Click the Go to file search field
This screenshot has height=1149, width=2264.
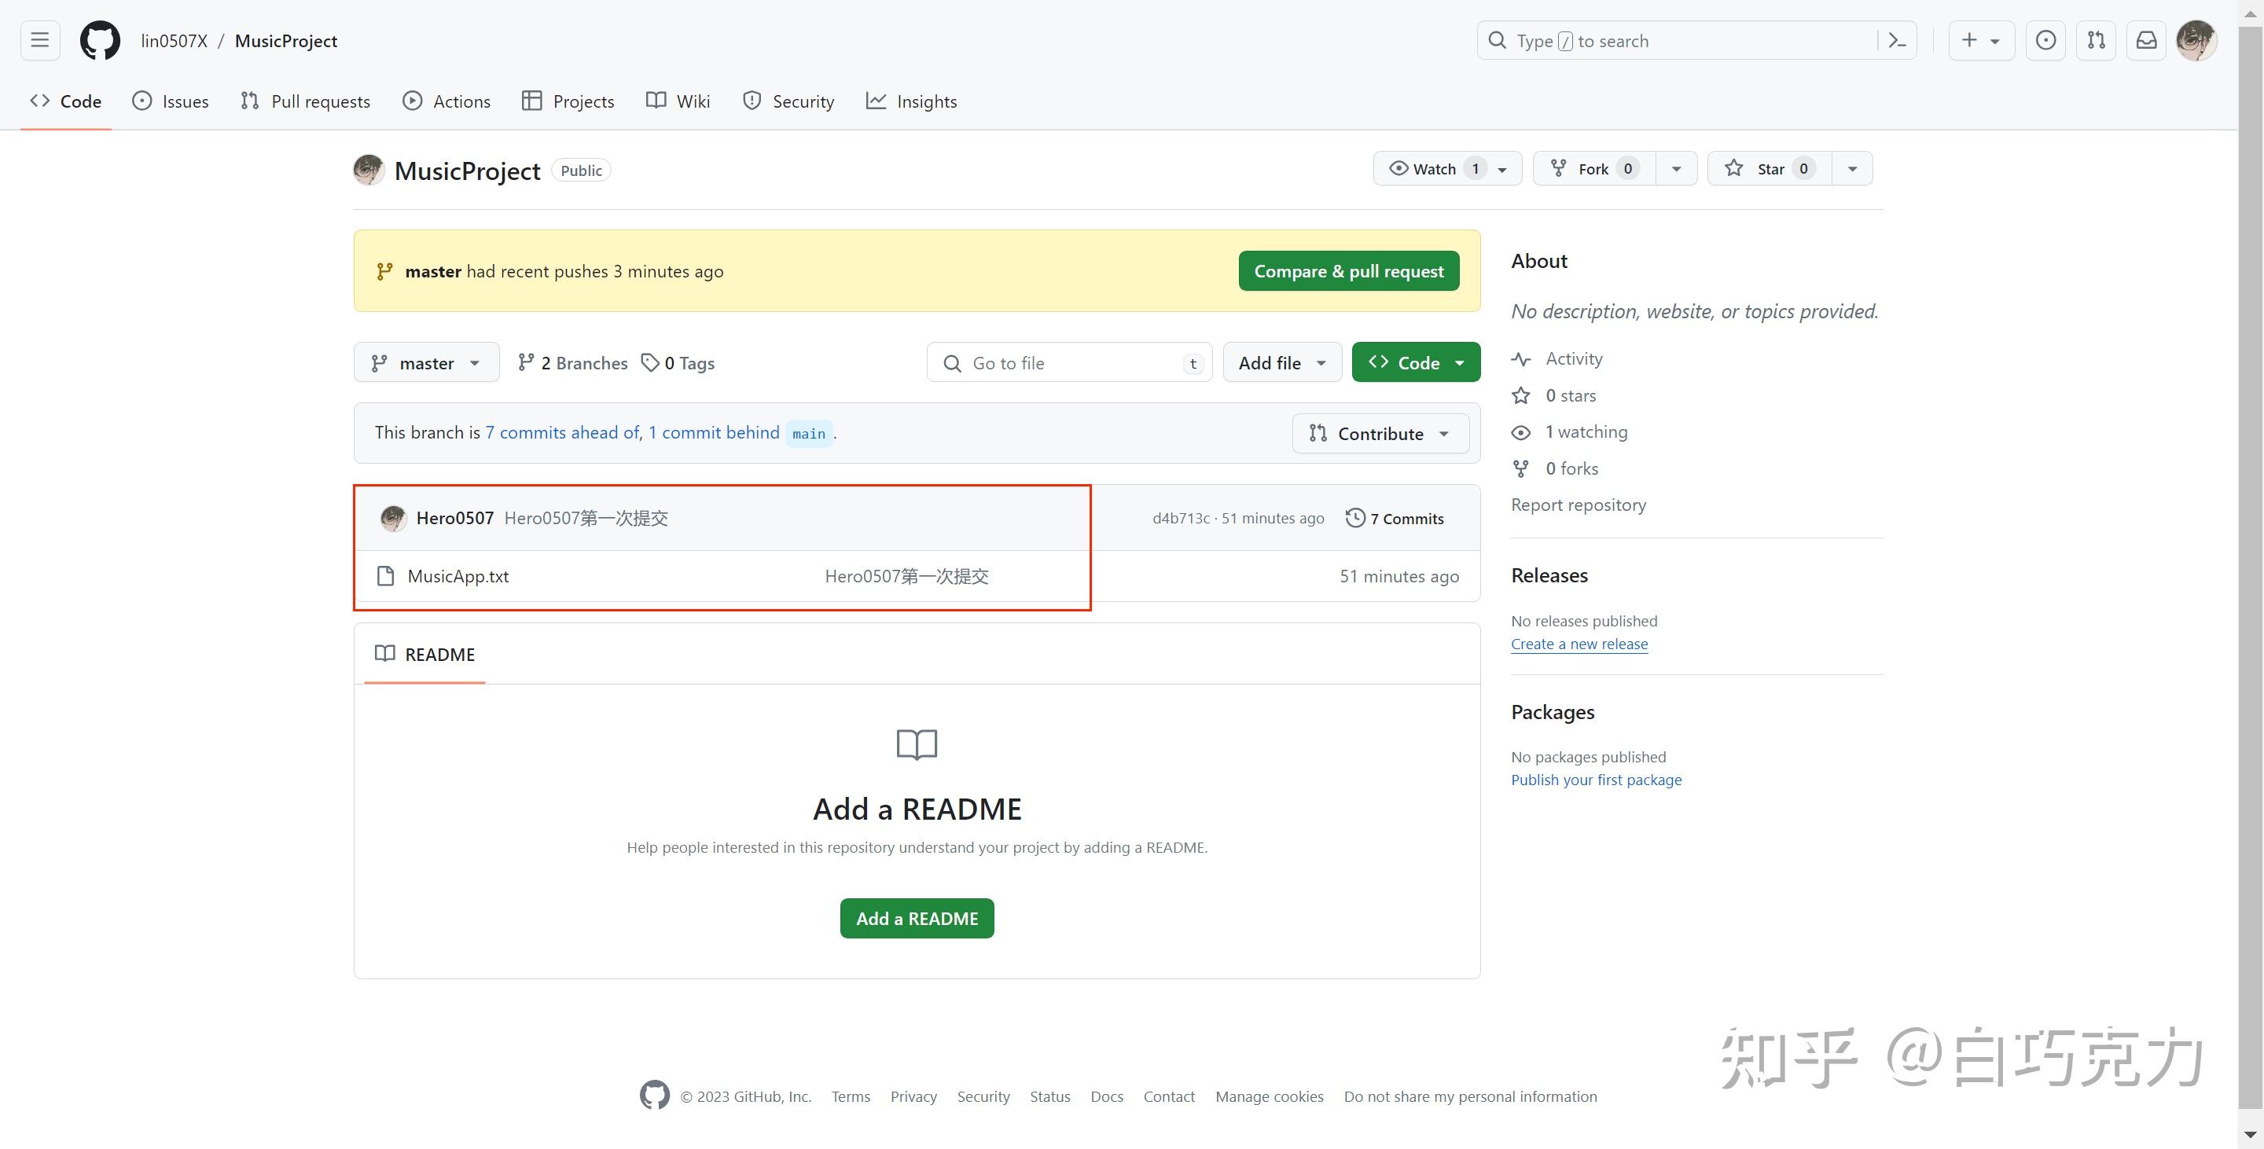coord(1069,362)
